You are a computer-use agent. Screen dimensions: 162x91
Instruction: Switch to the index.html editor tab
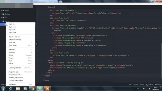tap(51, 7)
